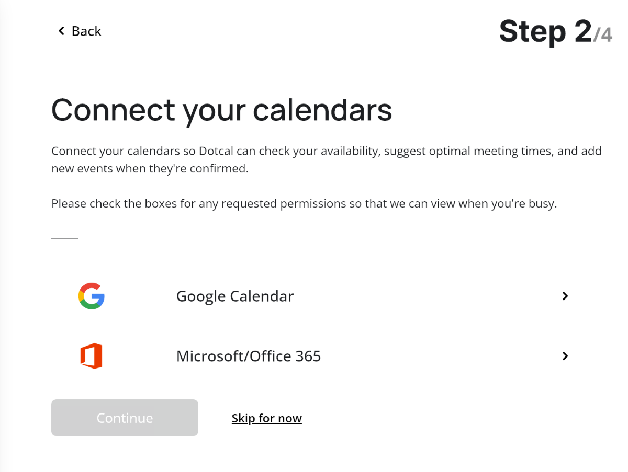Click the Google logo icon
Screen dimensions: 628x472
(x=92, y=296)
